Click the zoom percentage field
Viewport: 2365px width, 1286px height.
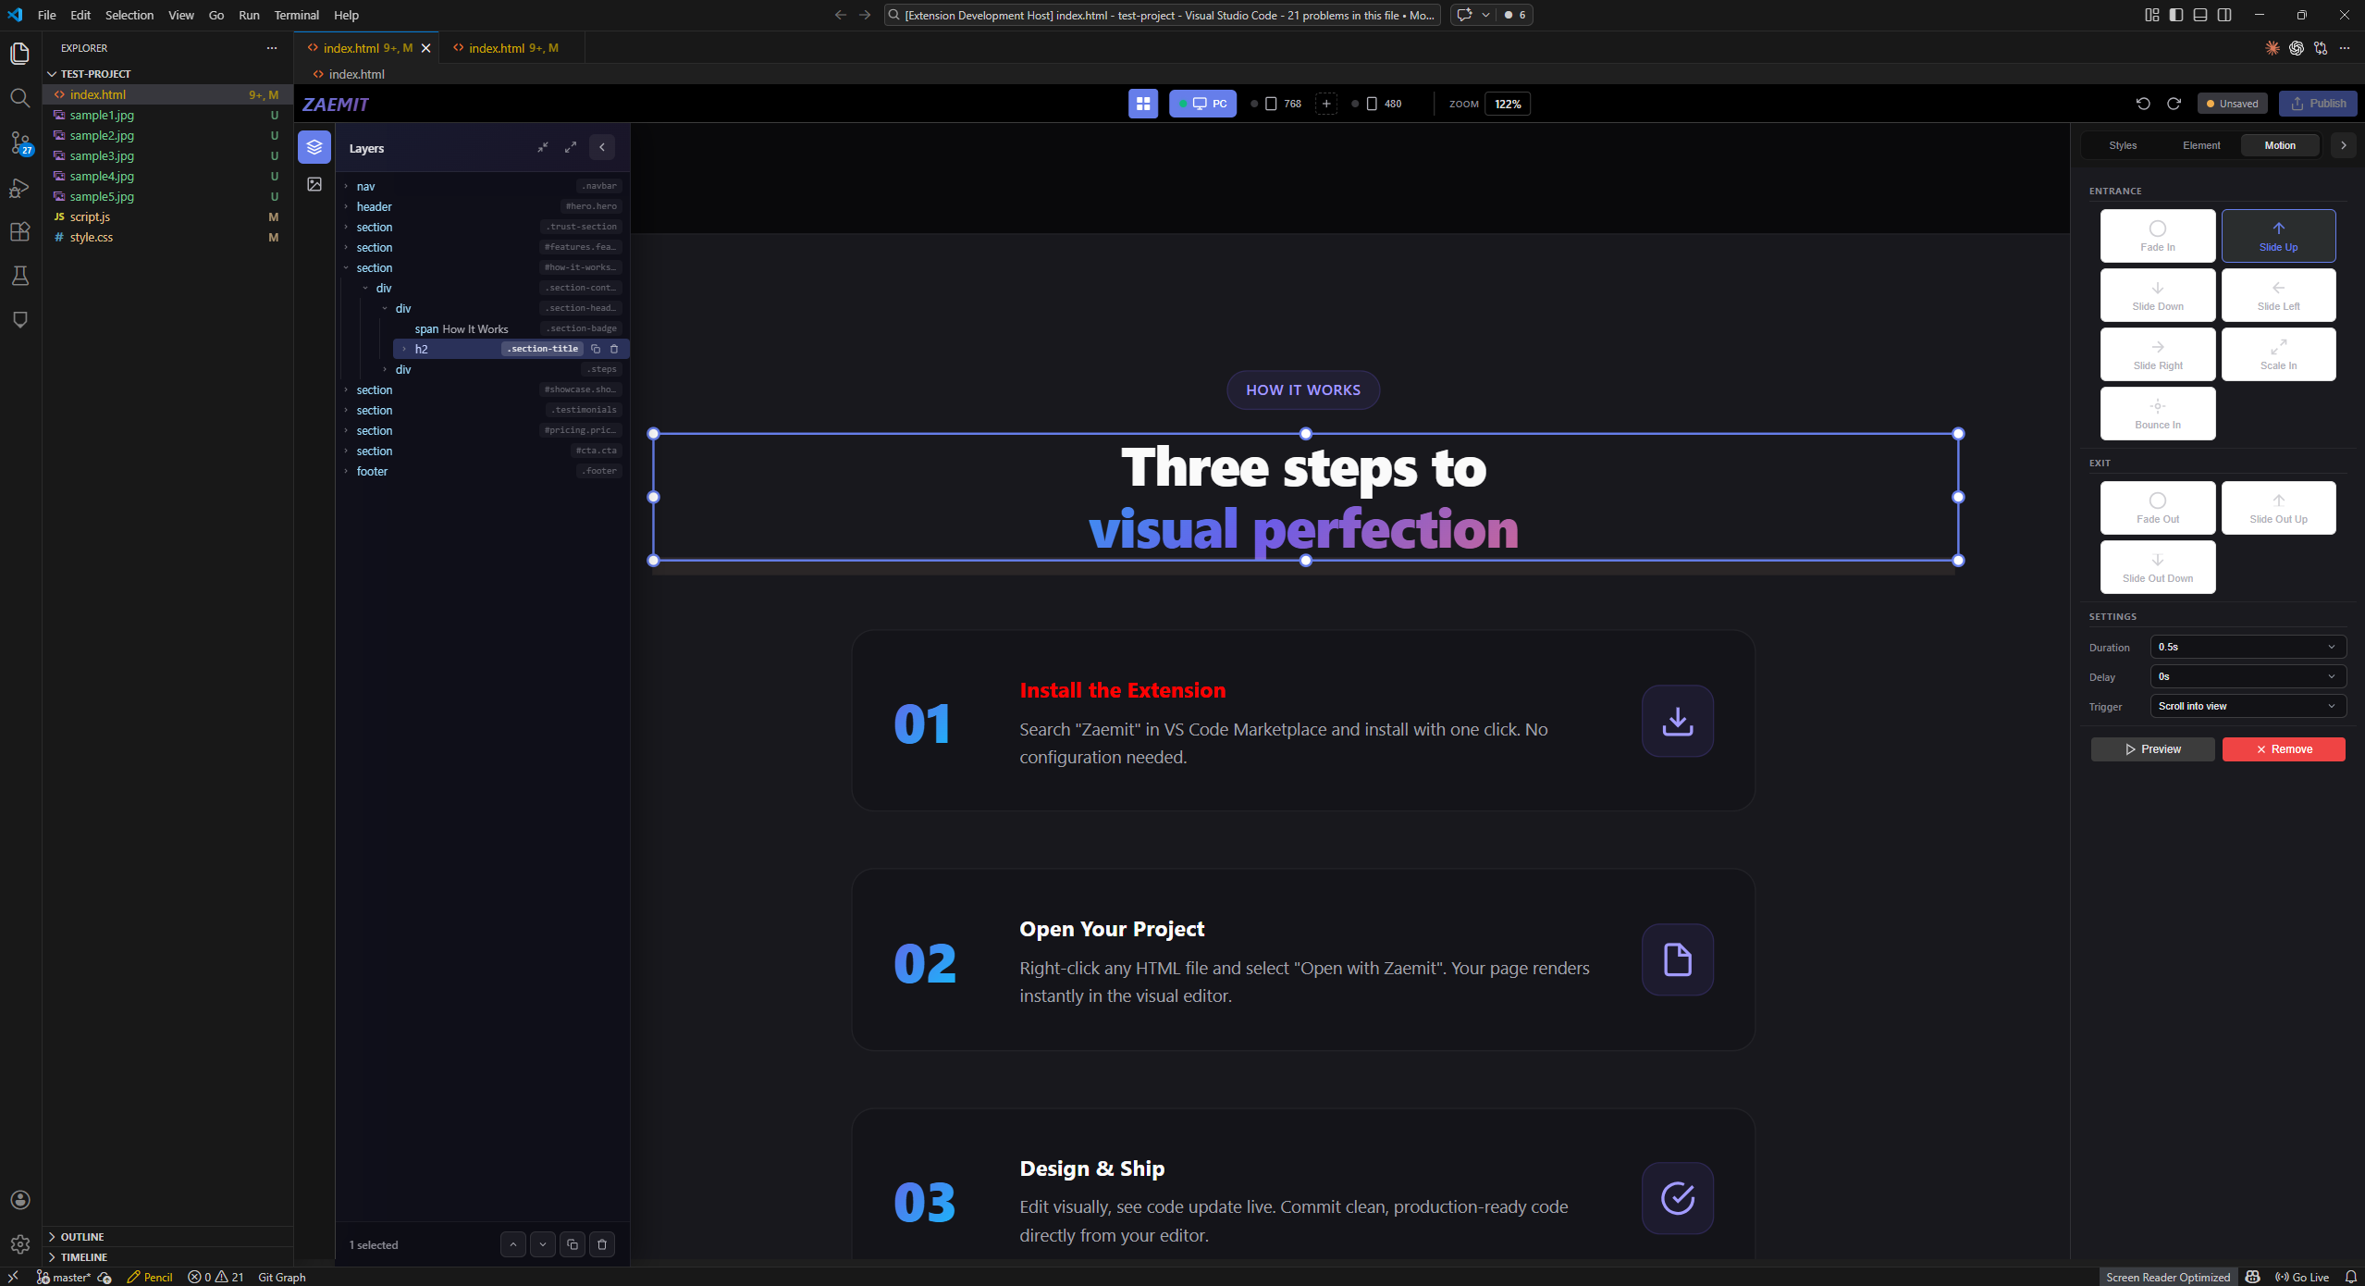coord(1508,104)
